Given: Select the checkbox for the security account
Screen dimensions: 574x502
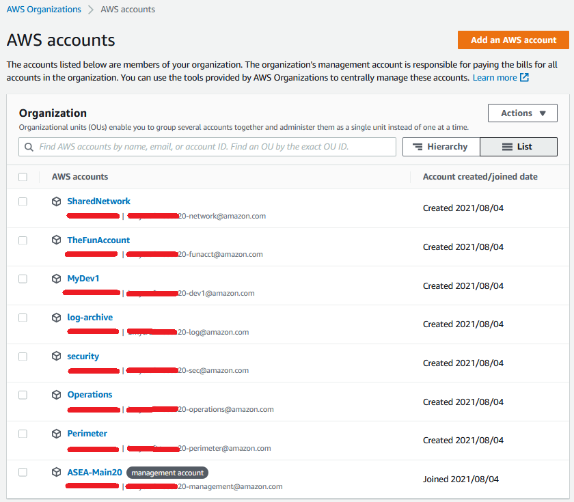Looking at the screenshot, I should pyautogui.click(x=23, y=356).
